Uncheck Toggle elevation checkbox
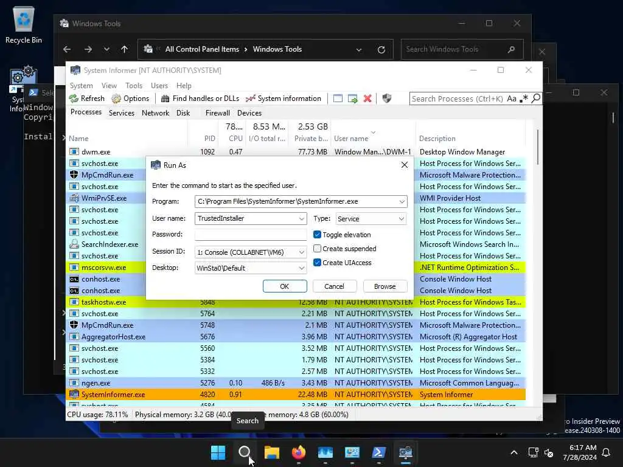This screenshot has width=623, height=467. click(x=317, y=235)
